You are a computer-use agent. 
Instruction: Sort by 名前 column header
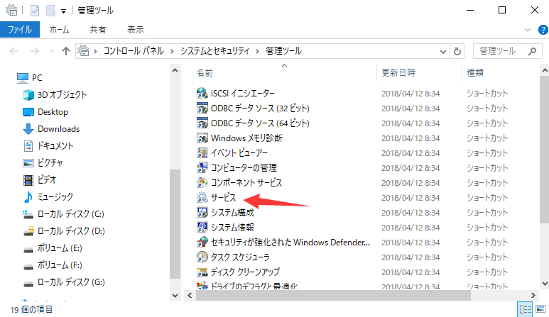pyautogui.click(x=205, y=73)
